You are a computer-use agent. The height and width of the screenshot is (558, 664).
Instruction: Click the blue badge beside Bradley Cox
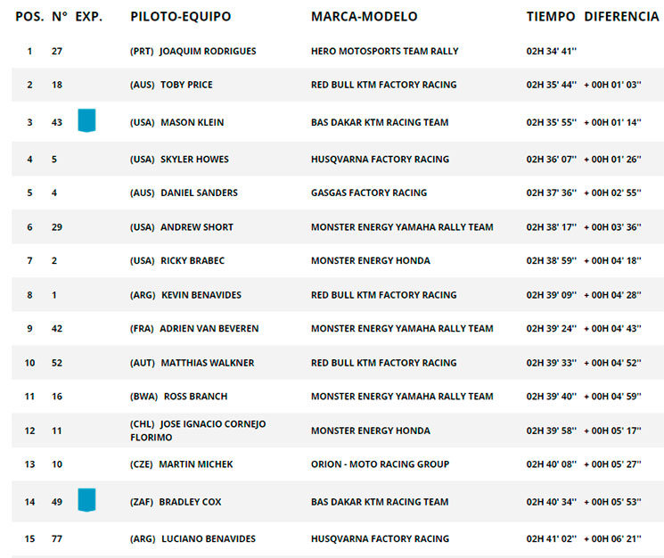click(x=86, y=500)
